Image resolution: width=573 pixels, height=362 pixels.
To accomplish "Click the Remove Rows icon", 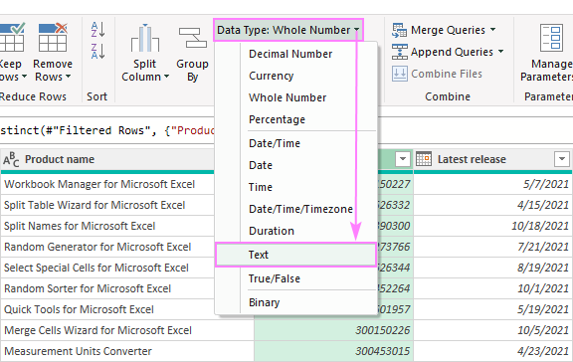I will (x=53, y=38).
